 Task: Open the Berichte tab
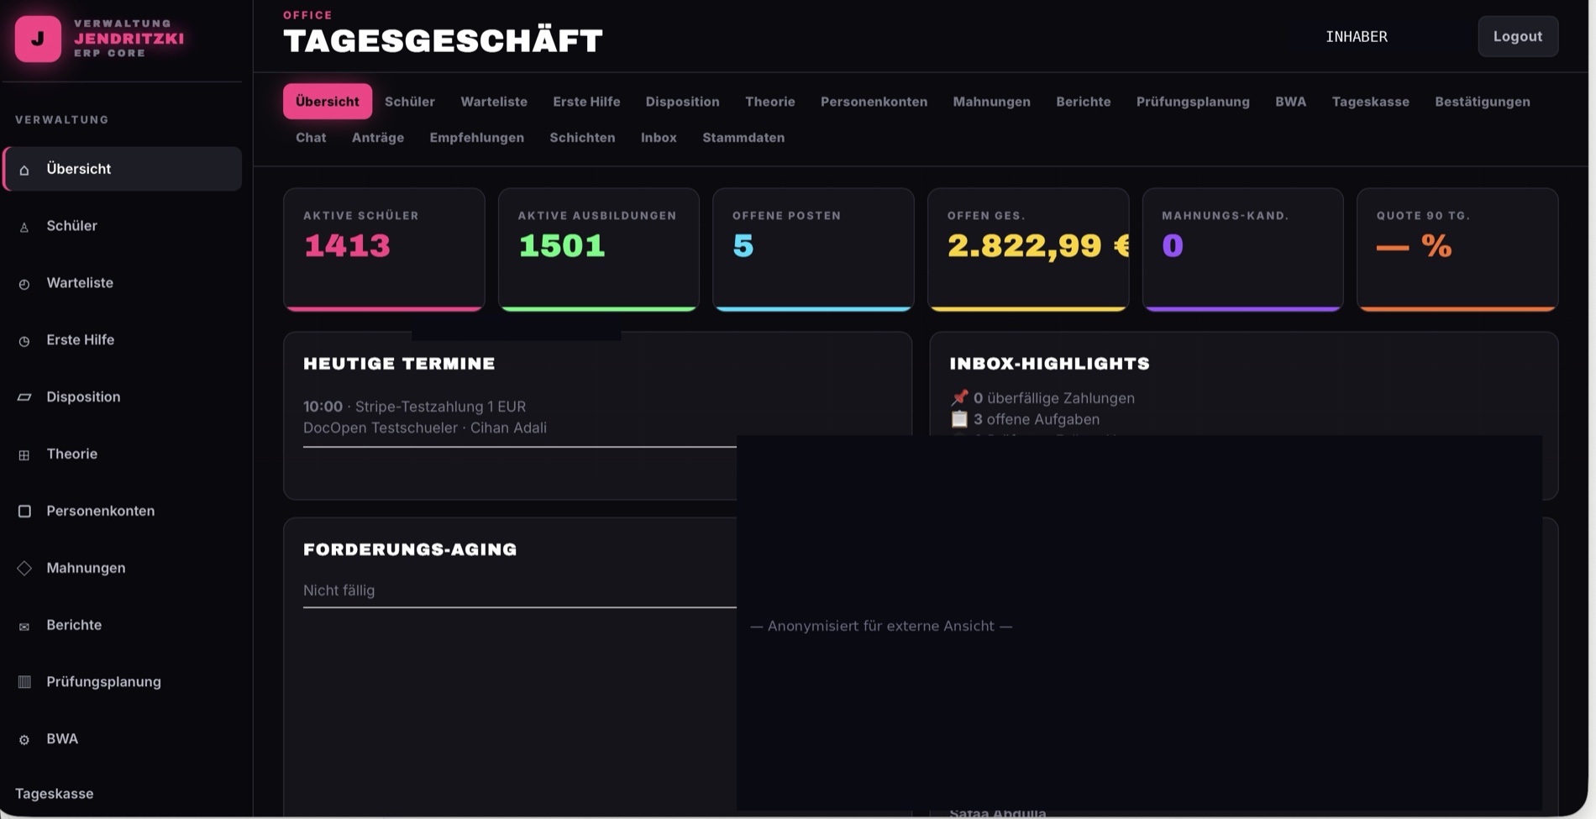(x=1083, y=102)
